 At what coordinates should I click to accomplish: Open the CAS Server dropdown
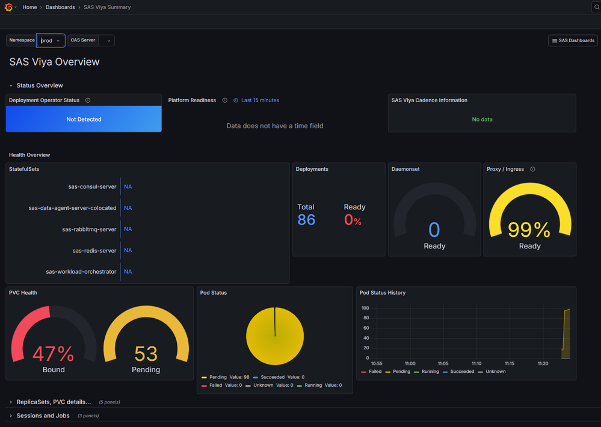click(106, 41)
